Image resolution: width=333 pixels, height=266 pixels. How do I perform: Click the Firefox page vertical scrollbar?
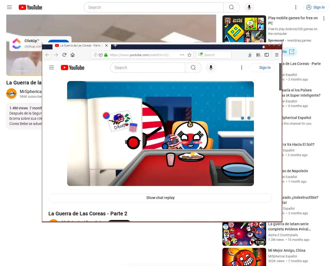point(280,76)
